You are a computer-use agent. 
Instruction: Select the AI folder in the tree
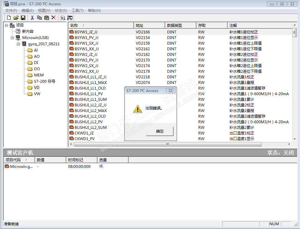(33, 50)
